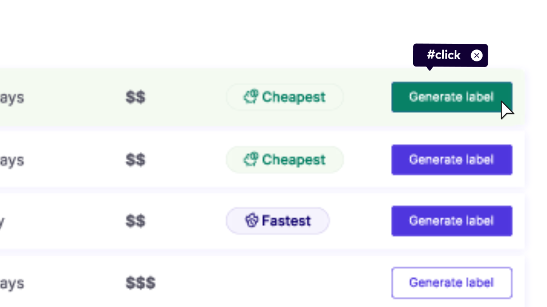Click piggy bank icon in second Cheapest badge
Viewport: 547px width, 307px height.
point(251,160)
